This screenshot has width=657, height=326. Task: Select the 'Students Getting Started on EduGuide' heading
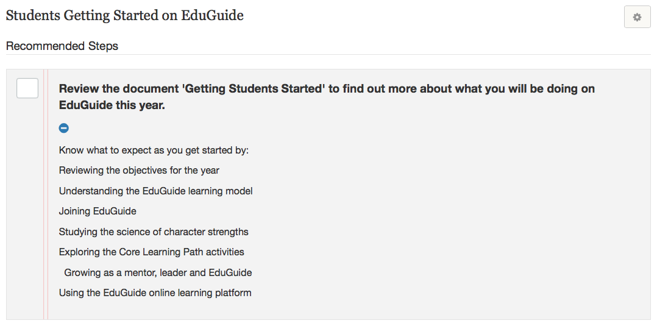pos(125,15)
